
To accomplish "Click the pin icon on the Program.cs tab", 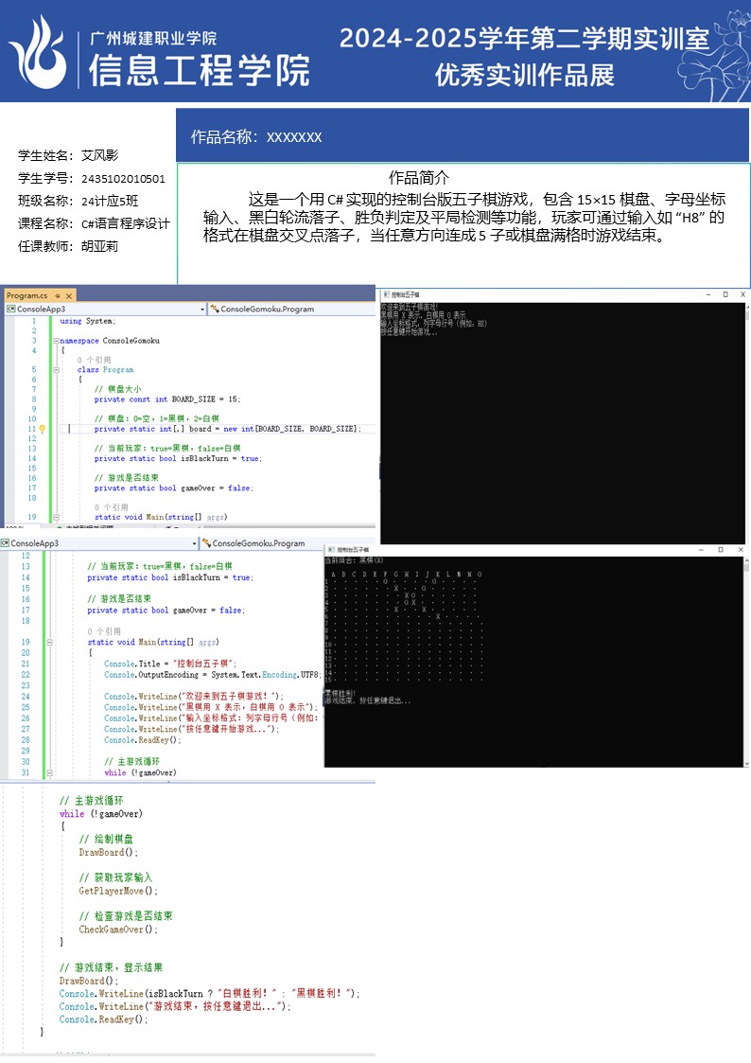I will [57, 295].
